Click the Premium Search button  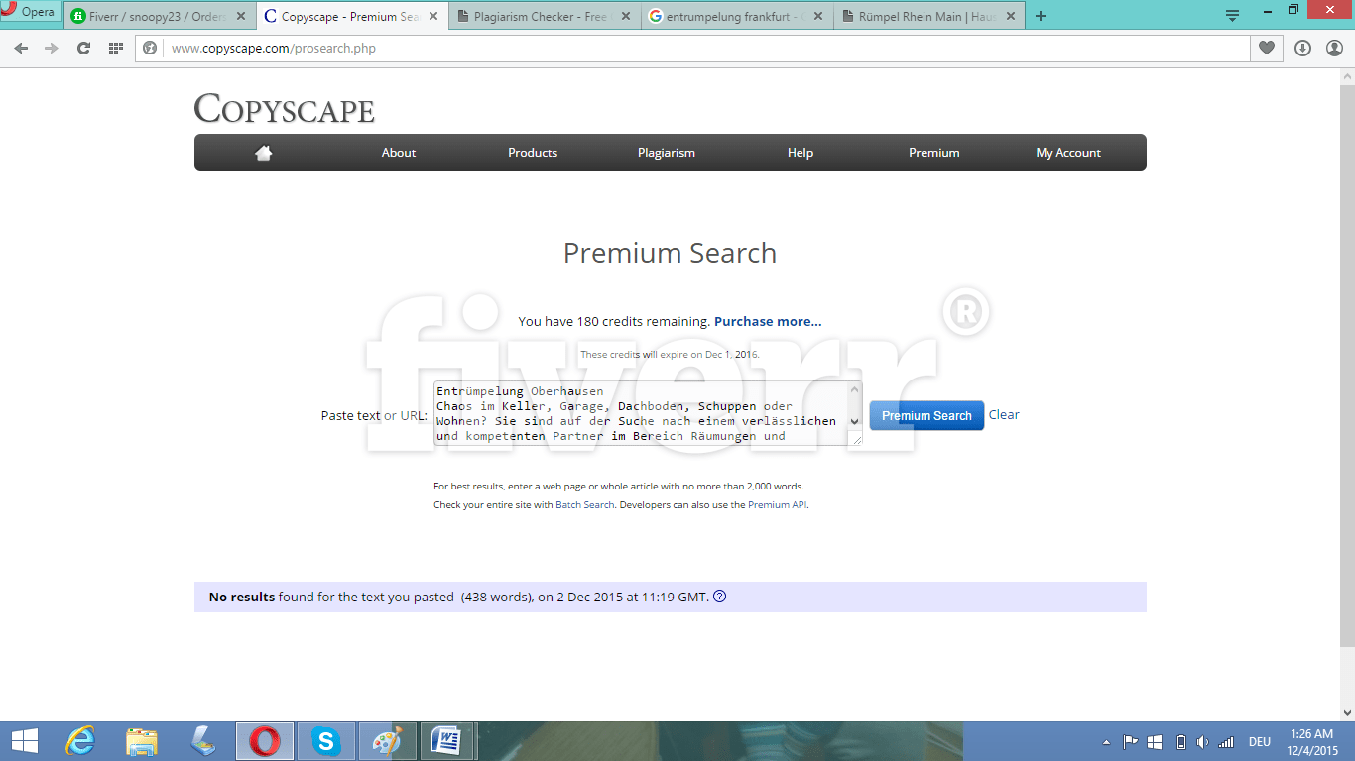(x=926, y=415)
